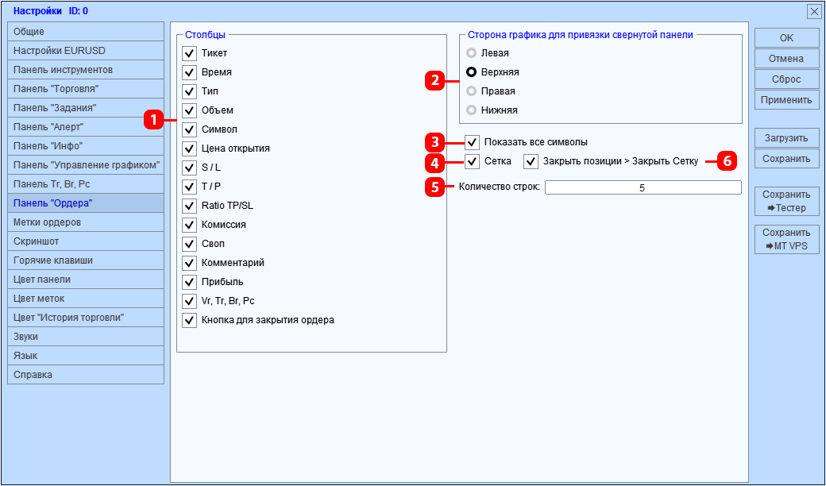This screenshot has width=826, height=486.
Task: Select the Левая radio button
Action: pyautogui.click(x=472, y=53)
